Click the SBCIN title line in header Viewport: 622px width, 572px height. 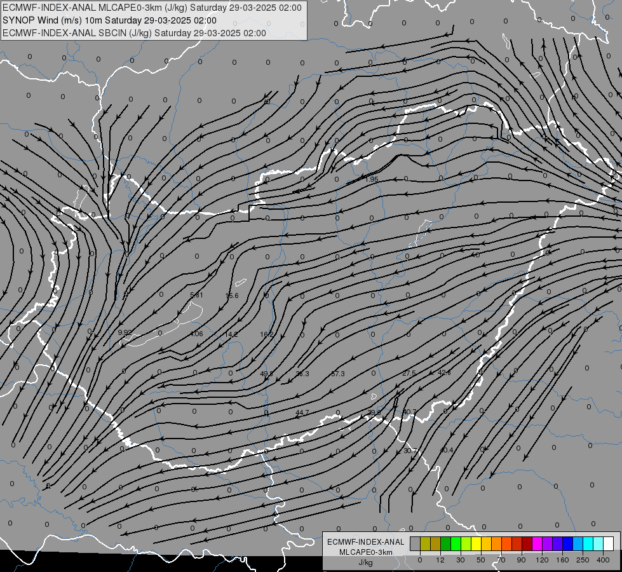point(134,33)
